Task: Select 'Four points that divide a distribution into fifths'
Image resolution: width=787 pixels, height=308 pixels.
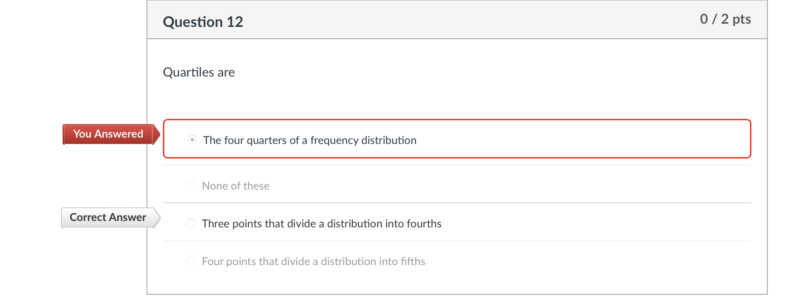Action: pyautogui.click(x=191, y=261)
